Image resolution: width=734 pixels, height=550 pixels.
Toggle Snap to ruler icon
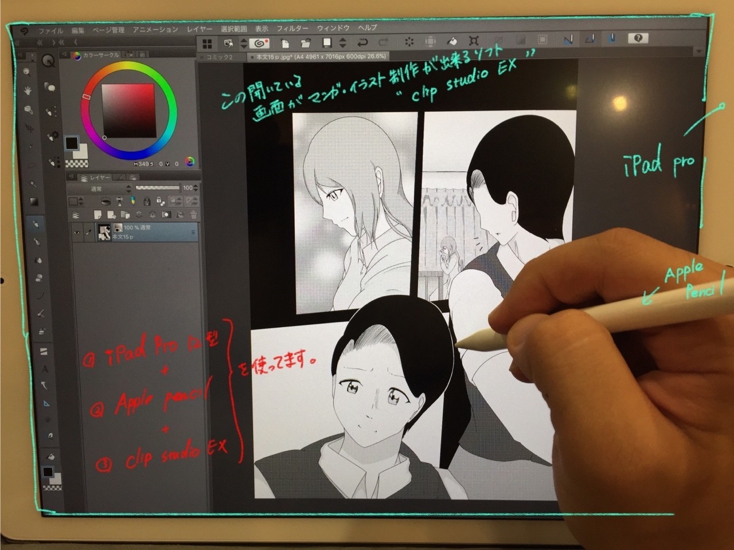pyautogui.click(x=568, y=40)
